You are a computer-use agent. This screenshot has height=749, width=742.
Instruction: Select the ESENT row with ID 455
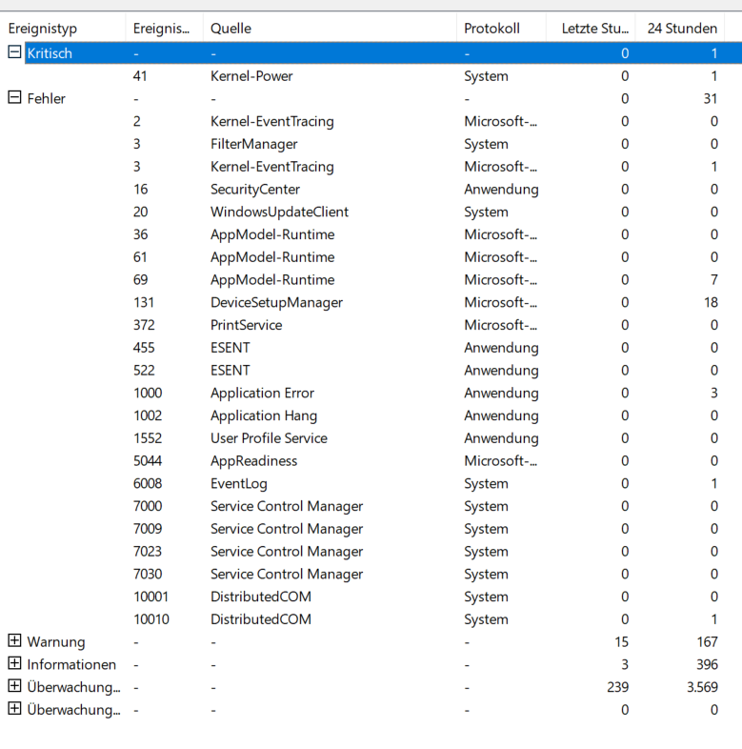[x=371, y=348]
